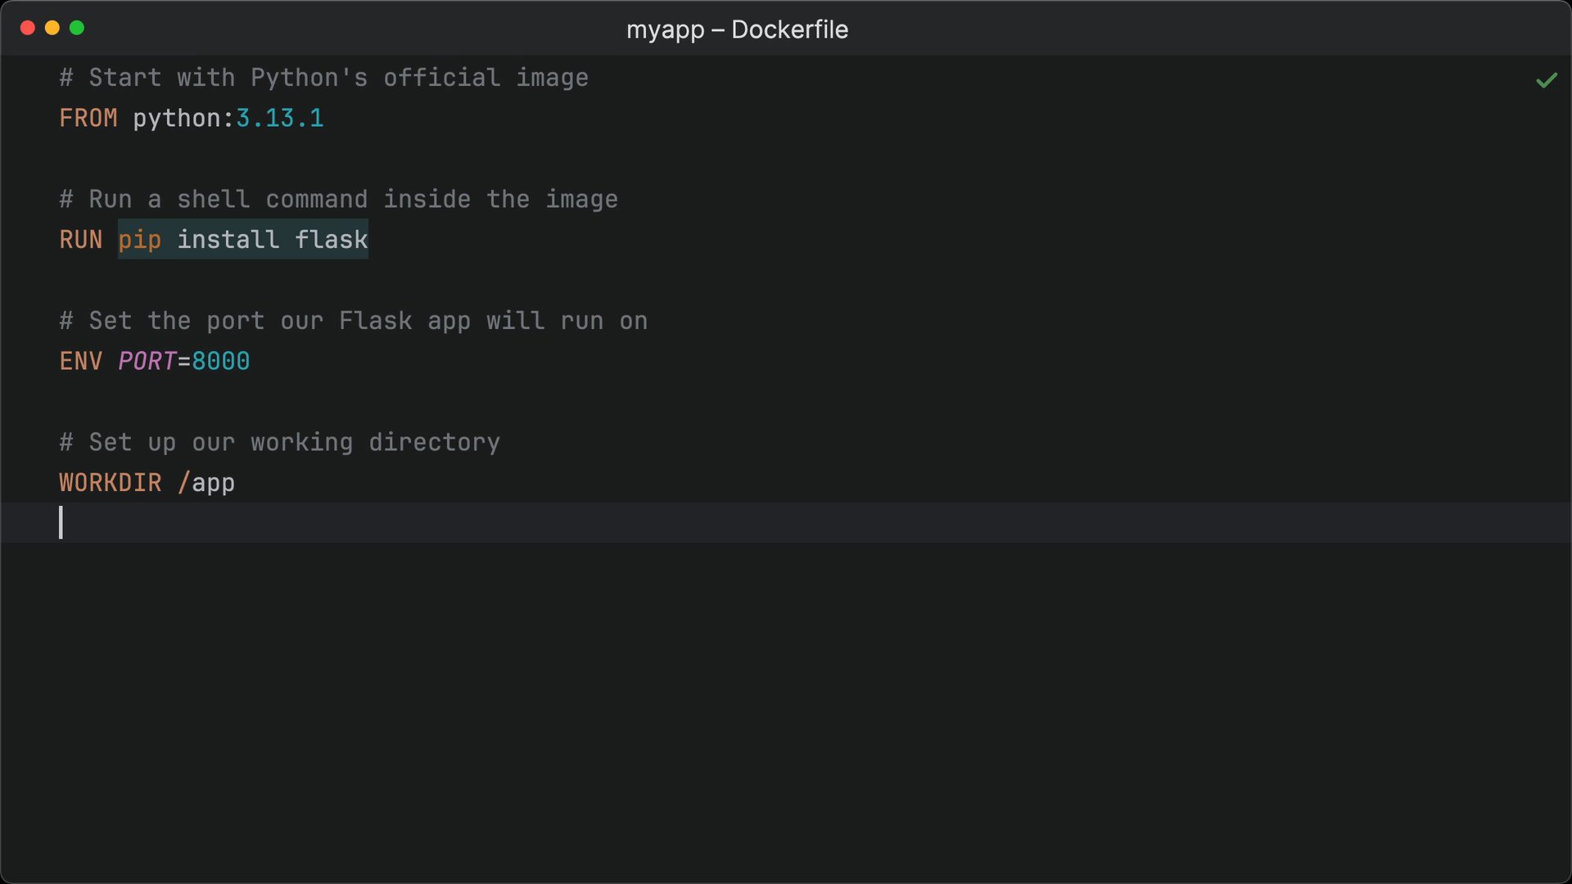
Task: Click the PORT variable name
Action: [x=147, y=361]
